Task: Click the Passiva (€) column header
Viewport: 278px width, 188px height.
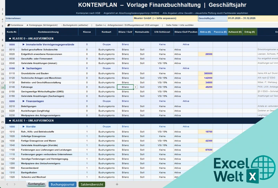Action: 220,32
